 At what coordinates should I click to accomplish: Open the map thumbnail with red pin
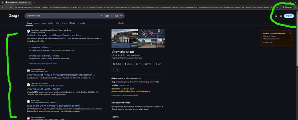[x=152, y=33]
